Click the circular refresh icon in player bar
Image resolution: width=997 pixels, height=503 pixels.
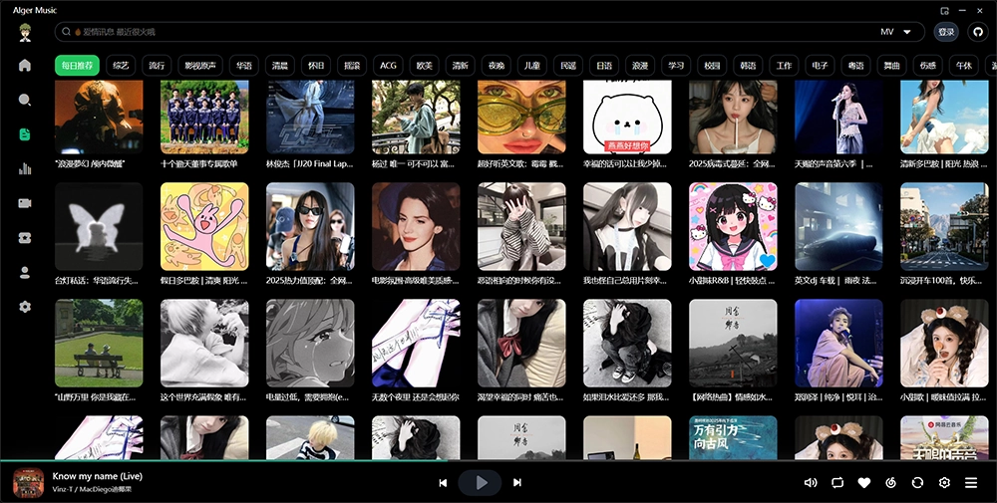coord(917,483)
